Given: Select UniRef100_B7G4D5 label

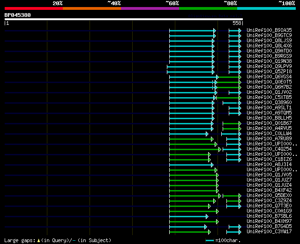Looking at the screenshot, I should (269, 227).
